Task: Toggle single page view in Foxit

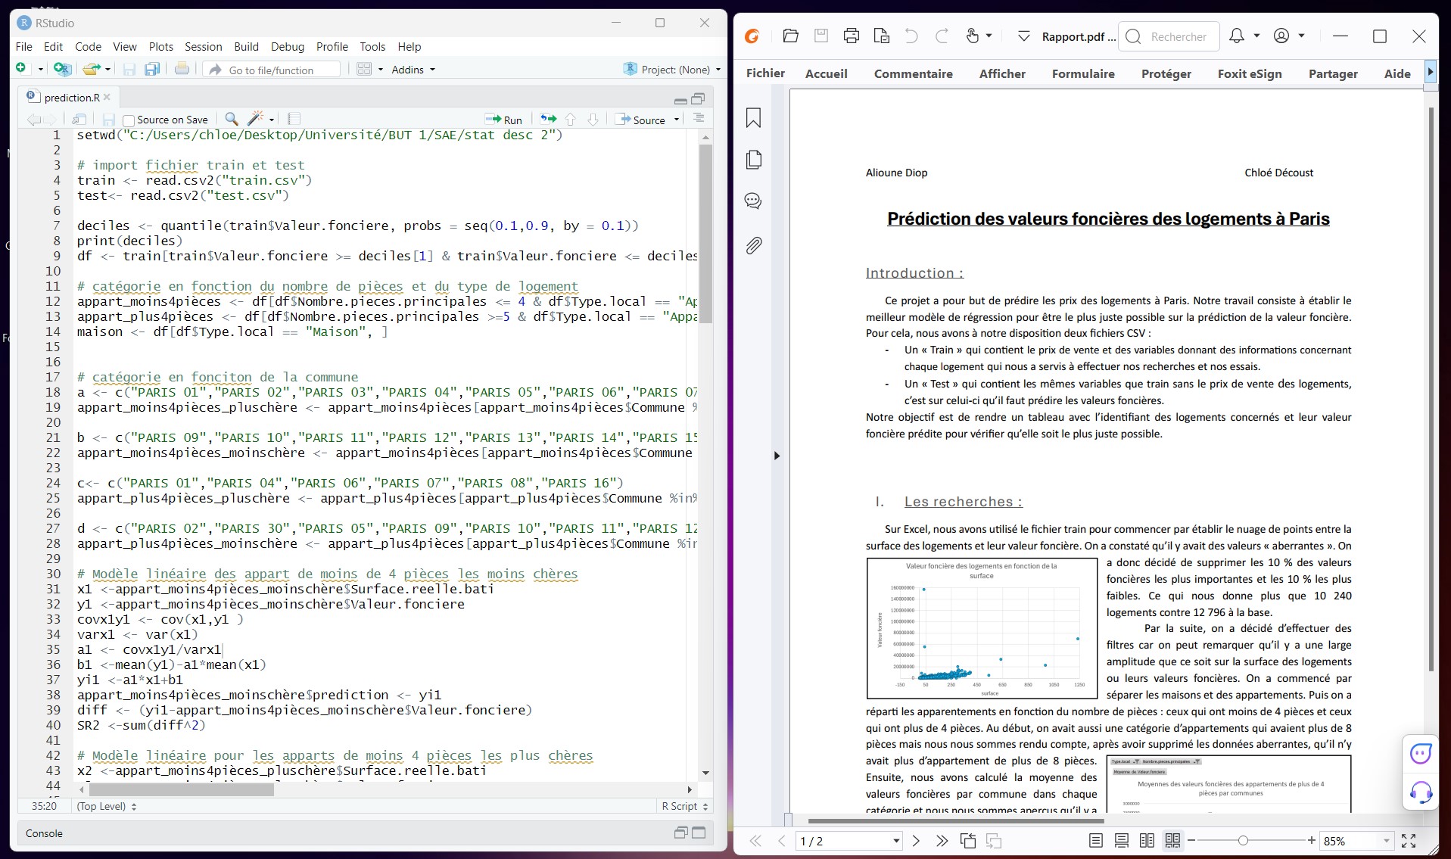Action: pyautogui.click(x=1094, y=841)
